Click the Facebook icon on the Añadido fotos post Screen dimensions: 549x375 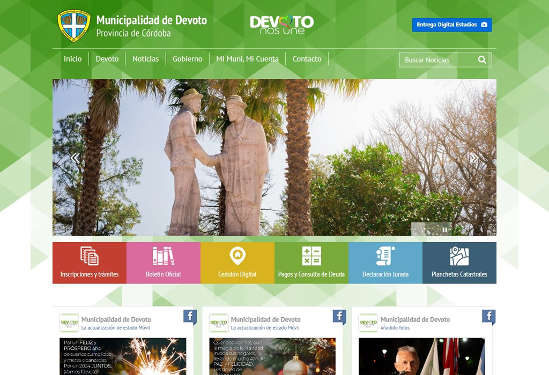488,316
